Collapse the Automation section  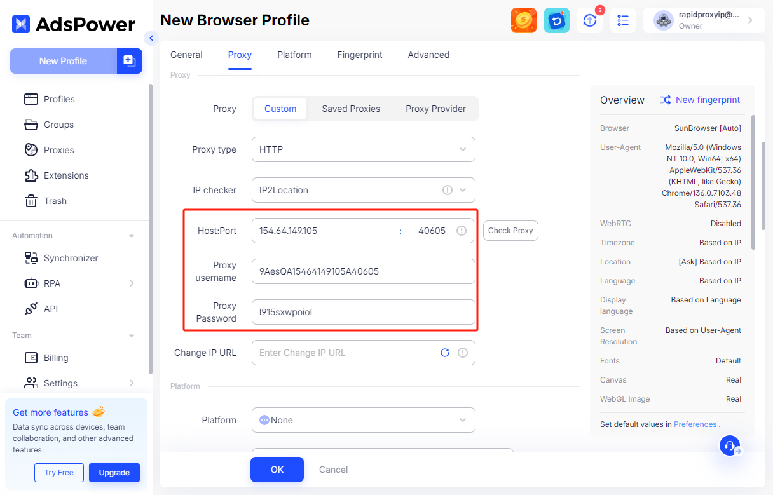pos(132,236)
